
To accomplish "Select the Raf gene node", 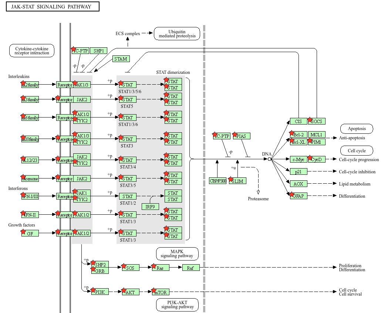I will point(190,268).
